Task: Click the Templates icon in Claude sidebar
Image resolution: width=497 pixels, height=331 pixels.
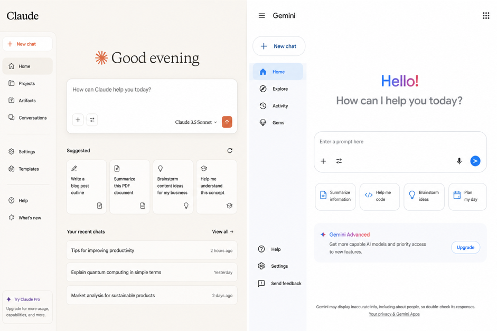Action: tap(12, 169)
